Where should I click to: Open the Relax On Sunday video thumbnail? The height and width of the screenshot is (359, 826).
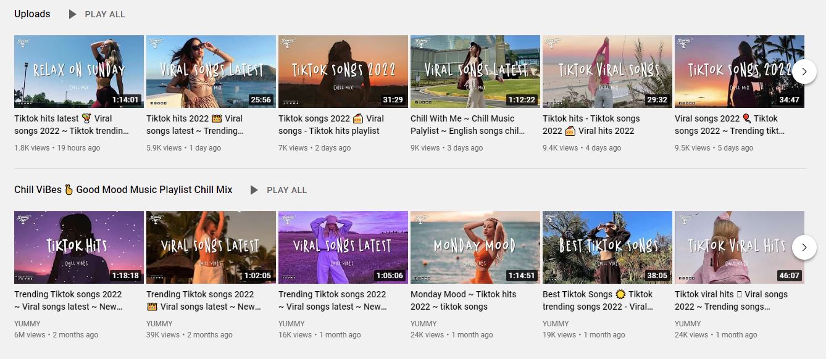tap(79, 72)
